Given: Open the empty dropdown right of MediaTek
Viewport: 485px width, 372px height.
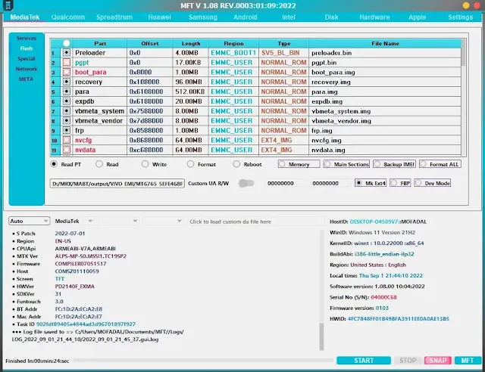Looking at the screenshot, I should coord(118,221).
